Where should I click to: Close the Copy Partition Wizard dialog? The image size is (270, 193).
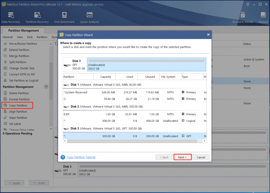pos(208,35)
